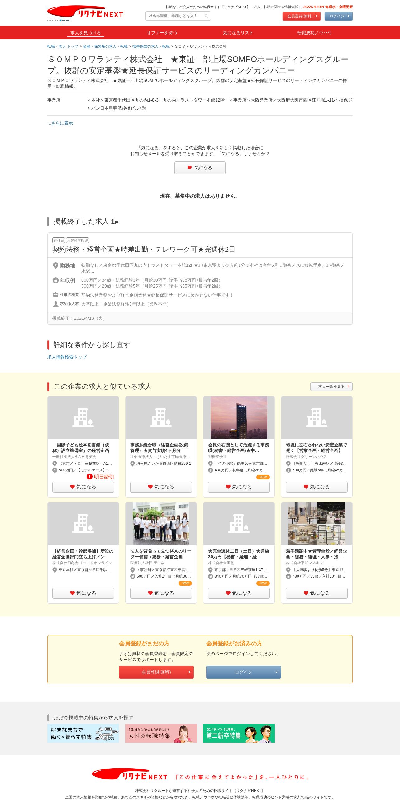
Task: Click 掲載終了：2021/4/13 text
Action: point(79,318)
